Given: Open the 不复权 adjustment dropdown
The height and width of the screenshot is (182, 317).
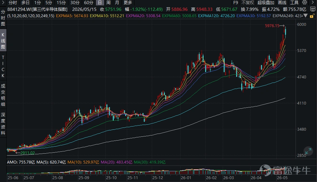Looking at the screenshot, I should (248, 3).
